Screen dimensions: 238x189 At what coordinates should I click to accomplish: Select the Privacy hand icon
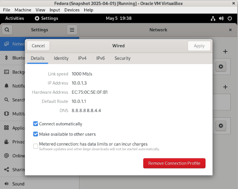click(6, 142)
